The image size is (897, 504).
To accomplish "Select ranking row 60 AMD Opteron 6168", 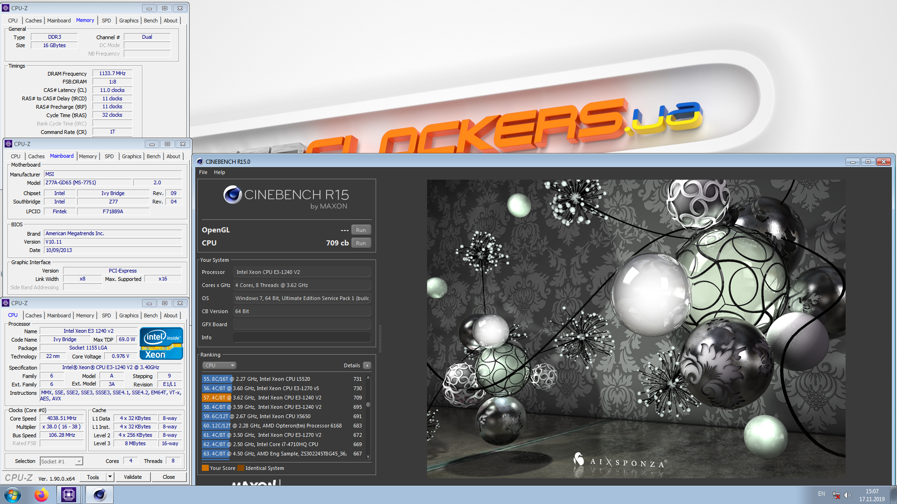I will pos(283,426).
